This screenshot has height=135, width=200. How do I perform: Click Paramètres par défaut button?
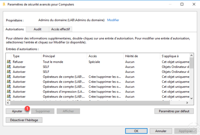pyautogui.click(x=174, y=111)
